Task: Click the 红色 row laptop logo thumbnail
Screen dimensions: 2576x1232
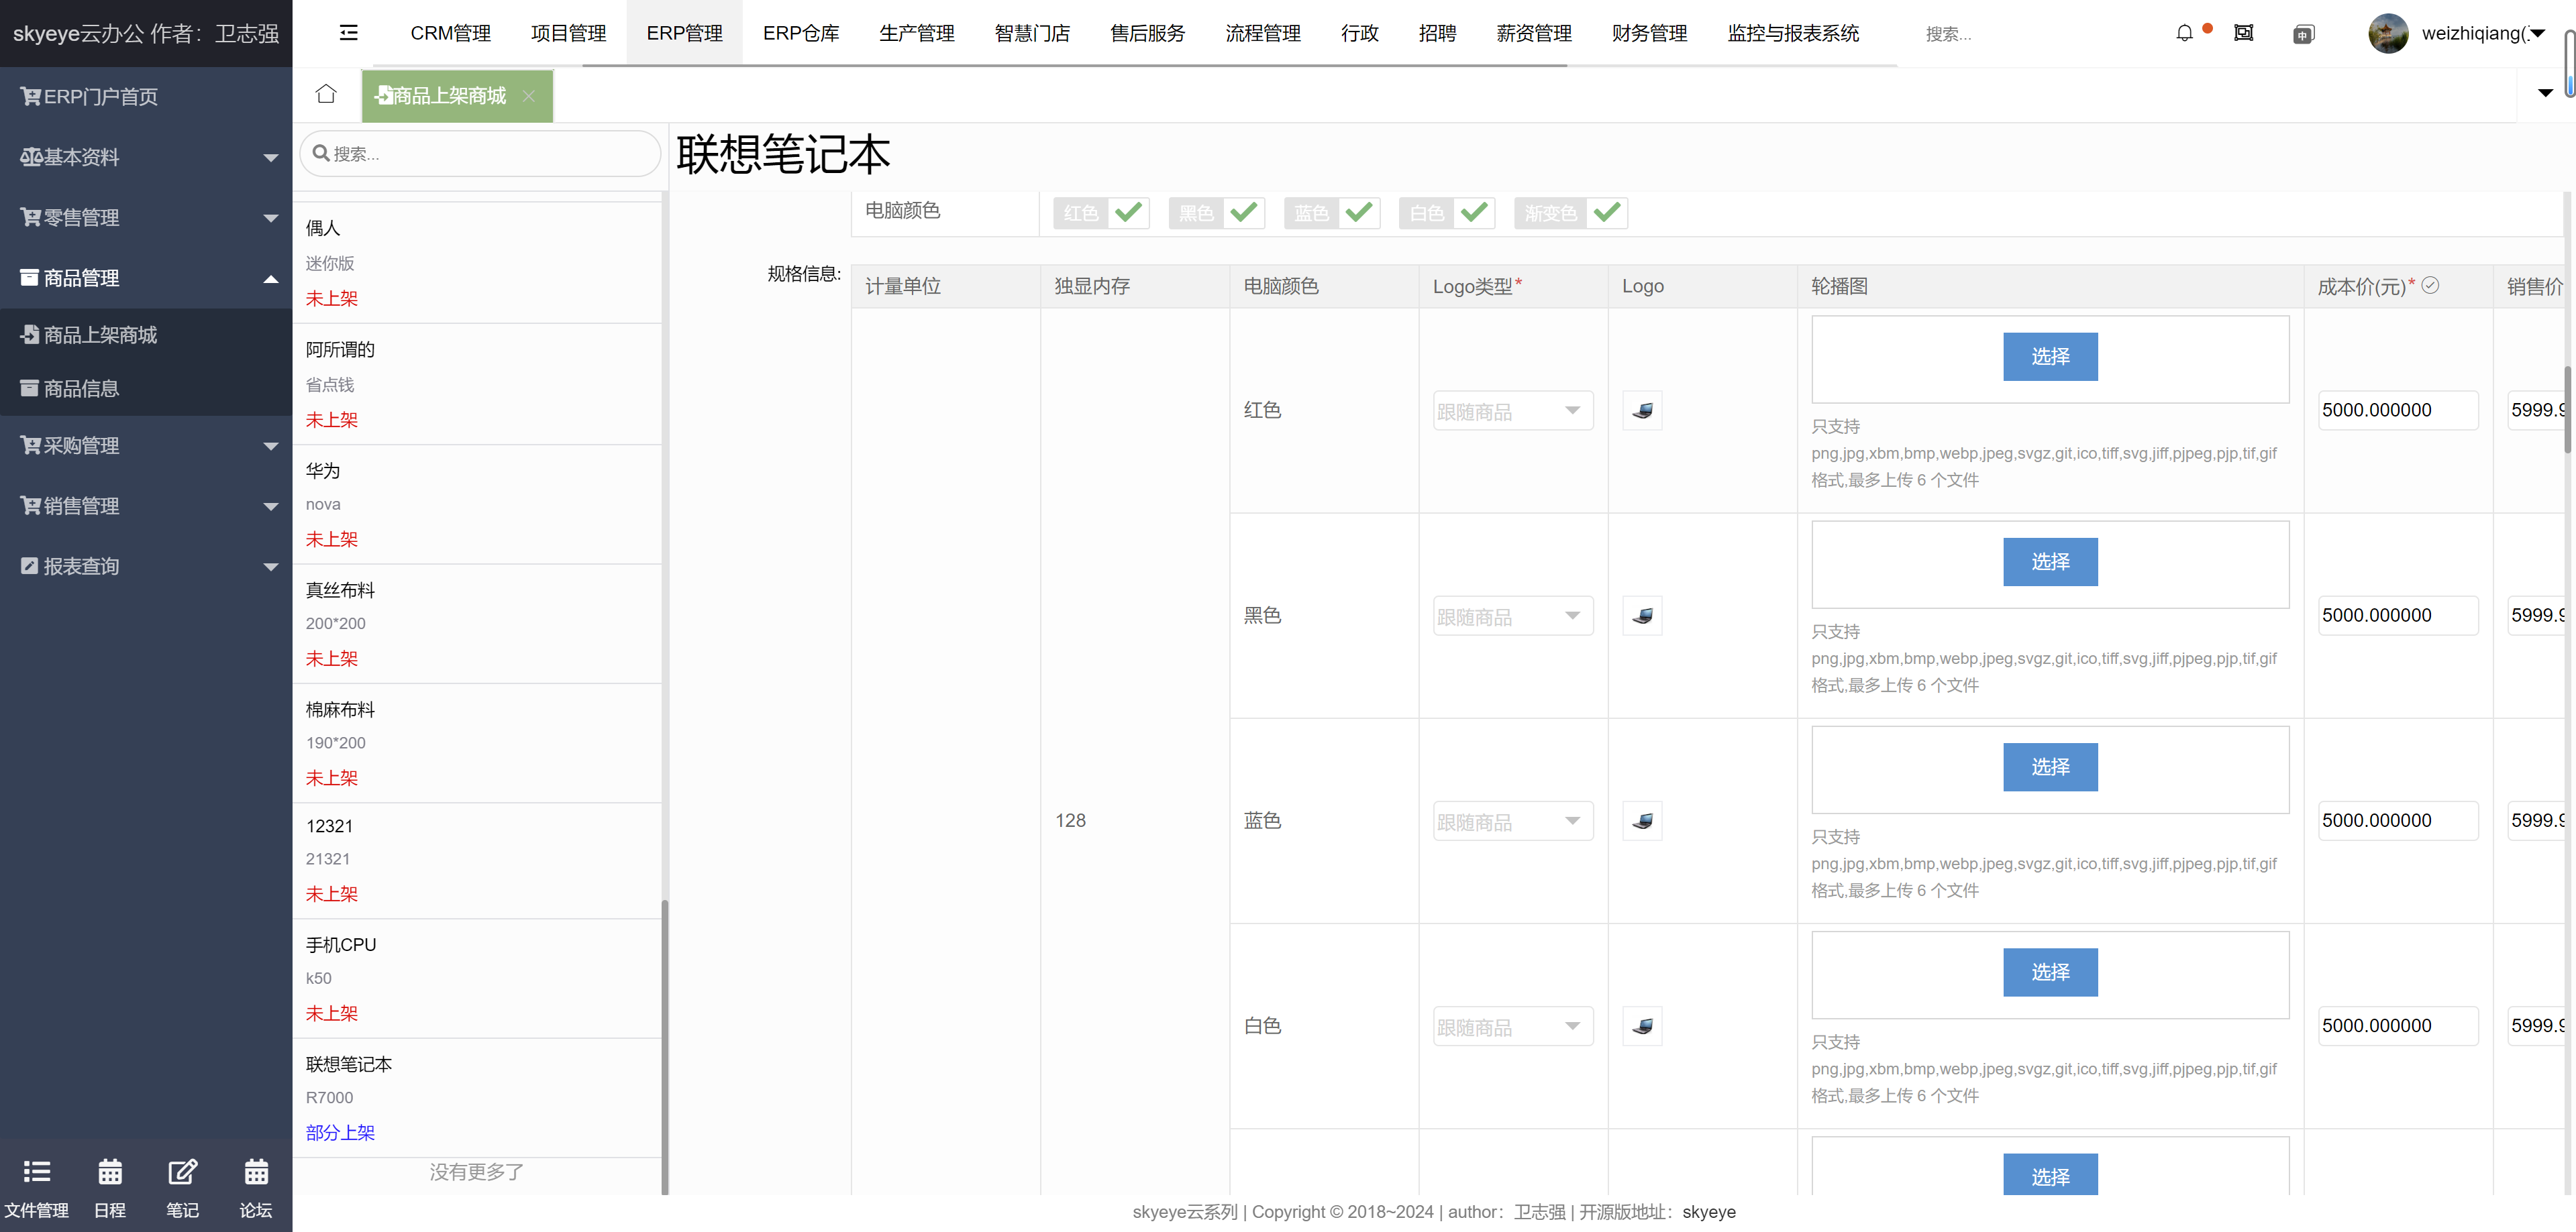Action: [x=1642, y=410]
